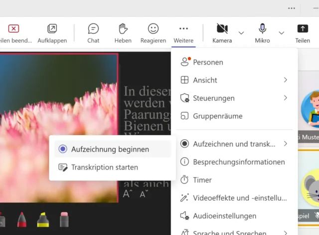
Task: Click the Steuerungen shield icon
Action: [x=185, y=98]
